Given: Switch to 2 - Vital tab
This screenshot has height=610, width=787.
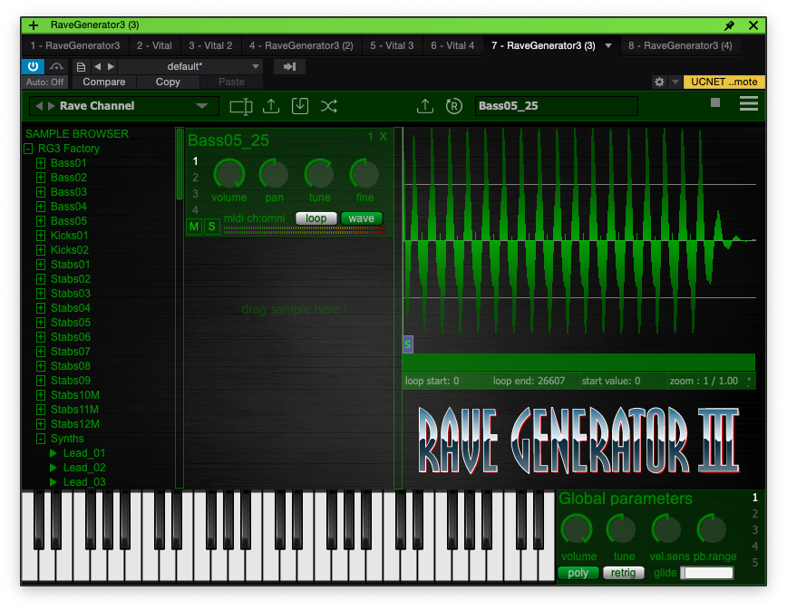Looking at the screenshot, I should [x=154, y=45].
